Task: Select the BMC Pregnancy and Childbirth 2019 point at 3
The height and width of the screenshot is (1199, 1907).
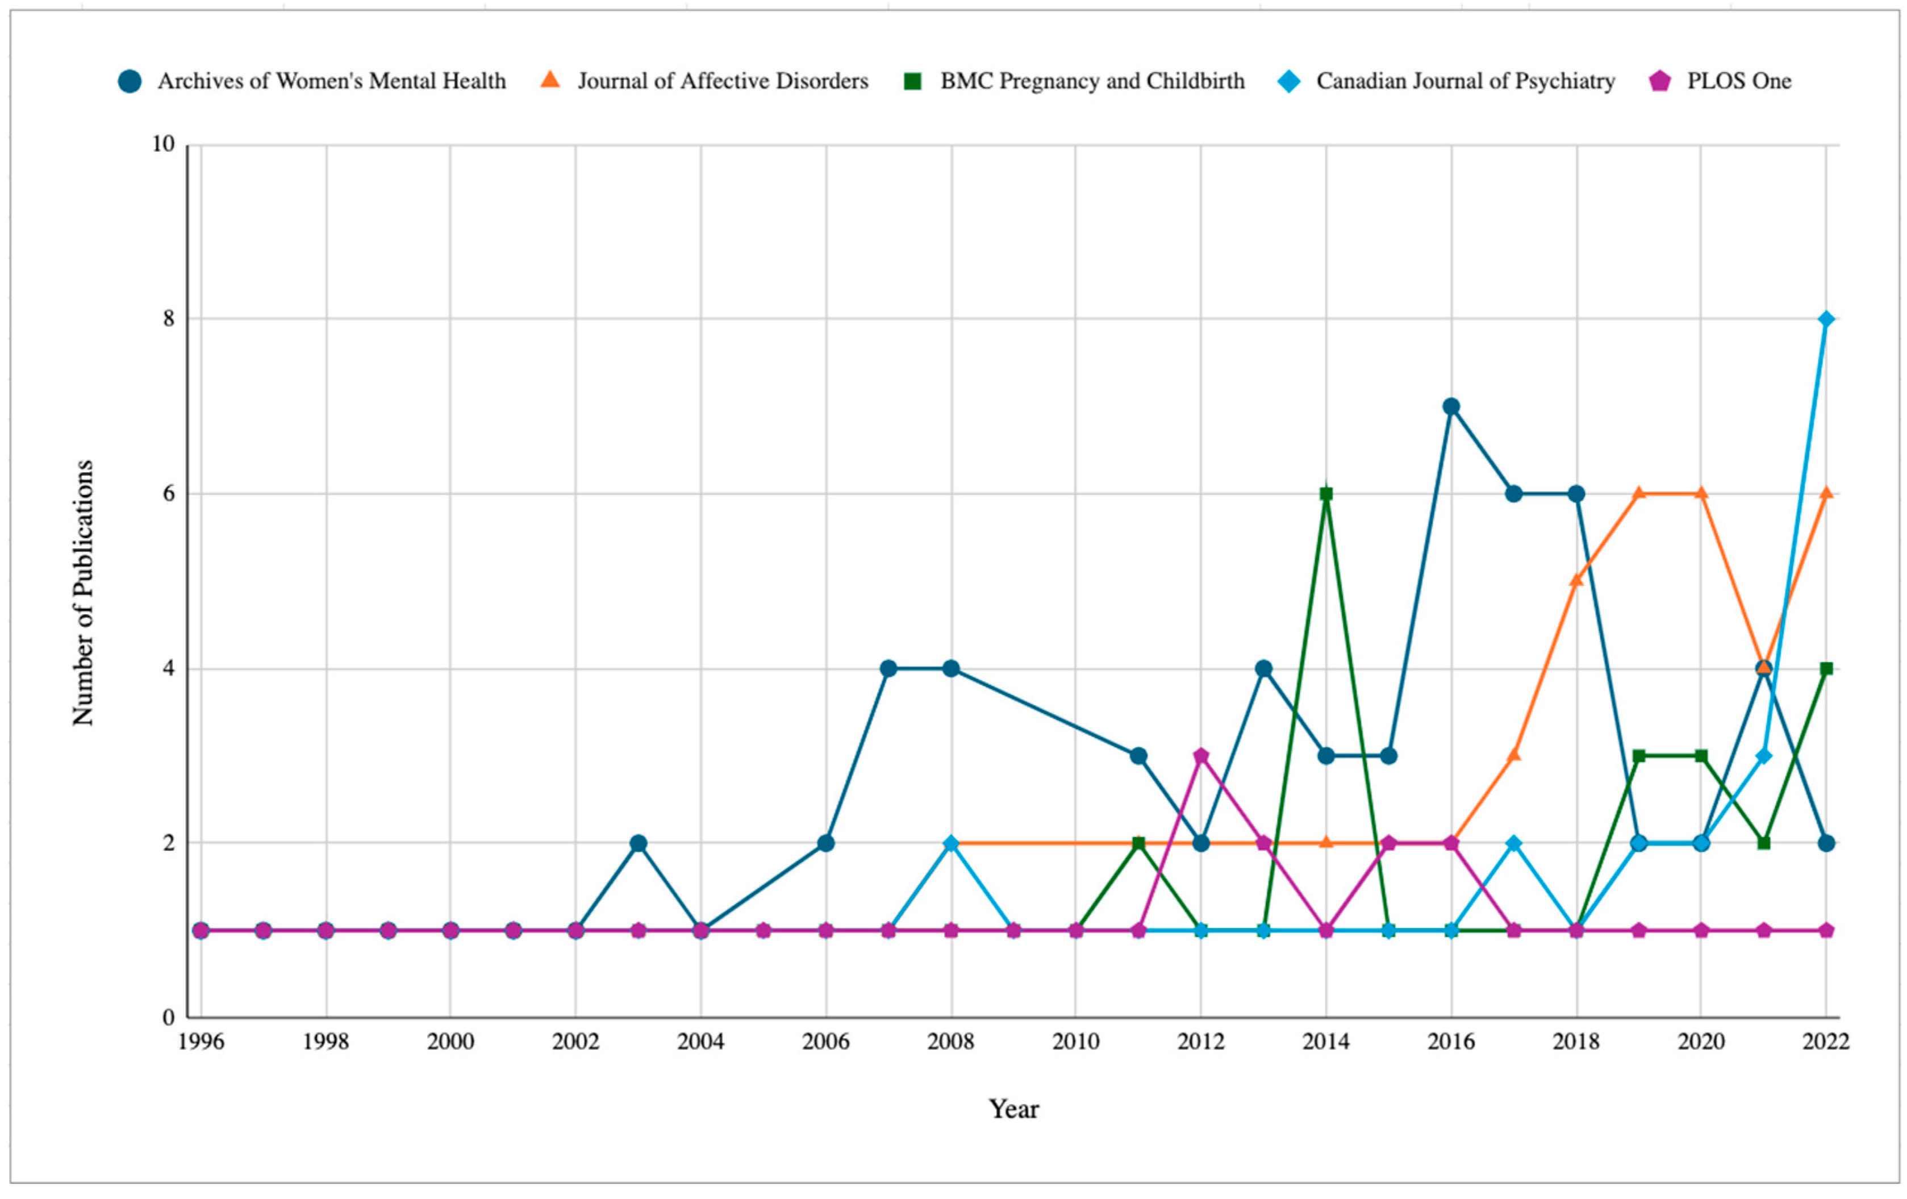Action: click(1639, 756)
